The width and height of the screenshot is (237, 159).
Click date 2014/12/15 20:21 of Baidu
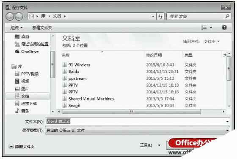click(163, 72)
